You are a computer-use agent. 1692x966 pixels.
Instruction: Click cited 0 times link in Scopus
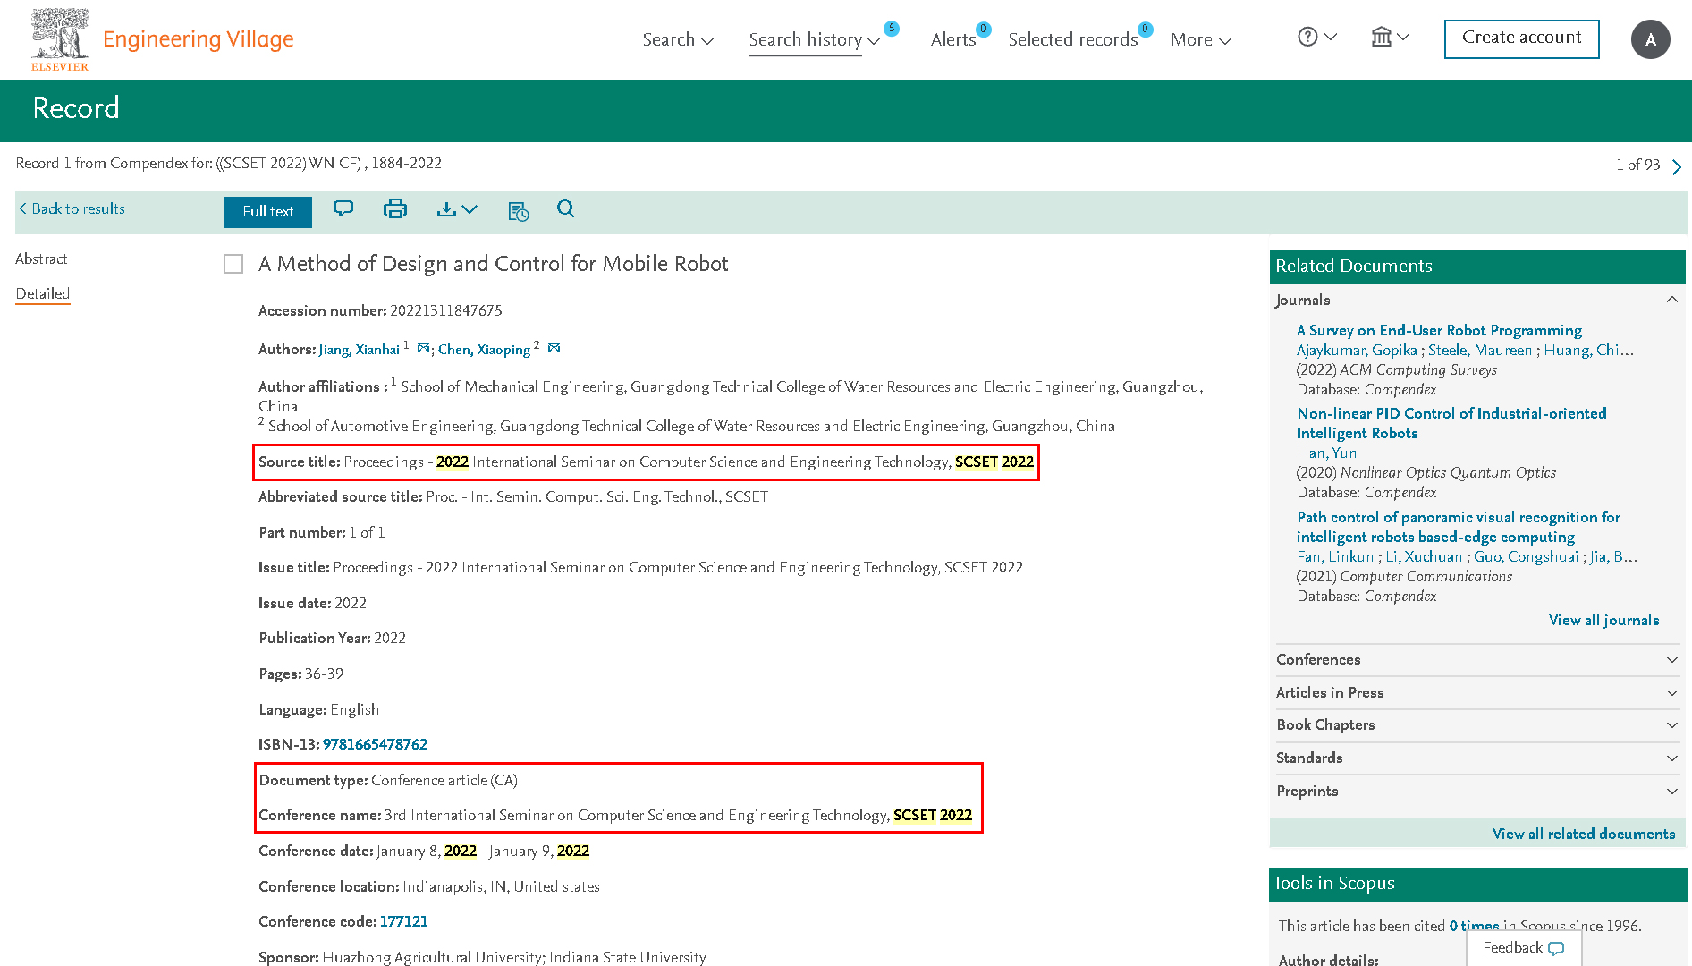[x=1474, y=926]
